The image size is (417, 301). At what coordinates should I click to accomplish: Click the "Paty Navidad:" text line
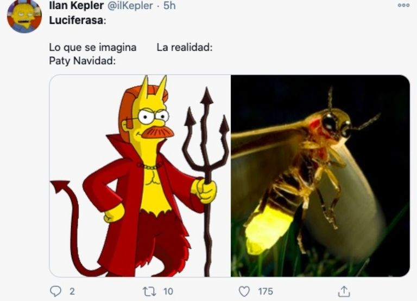(83, 61)
